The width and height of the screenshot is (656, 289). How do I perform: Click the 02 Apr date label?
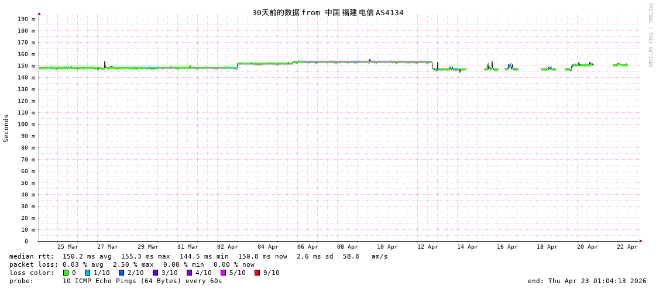pos(228,247)
